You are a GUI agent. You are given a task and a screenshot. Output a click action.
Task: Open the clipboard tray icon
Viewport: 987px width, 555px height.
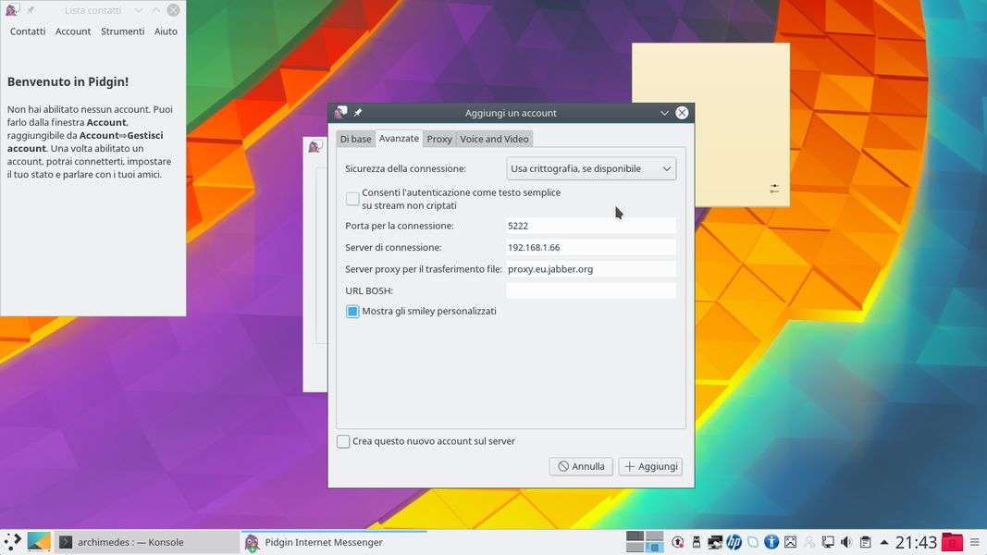tap(865, 542)
